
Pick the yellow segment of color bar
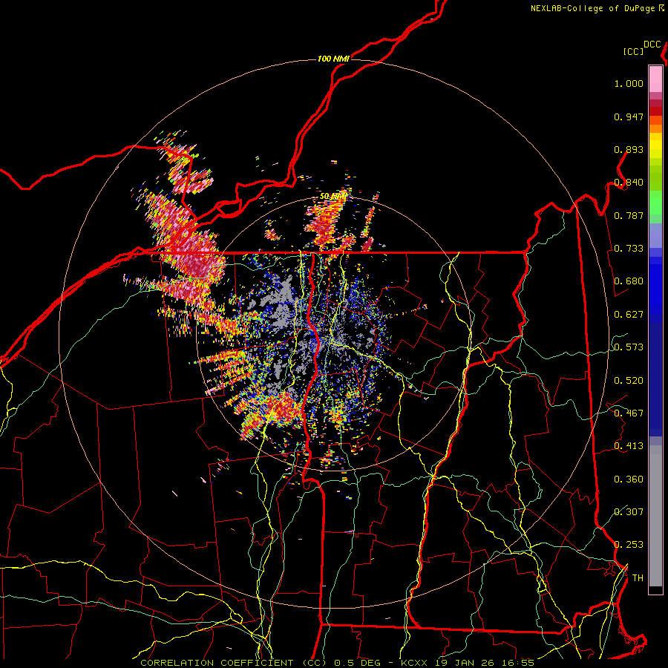[x=655, y=145]
